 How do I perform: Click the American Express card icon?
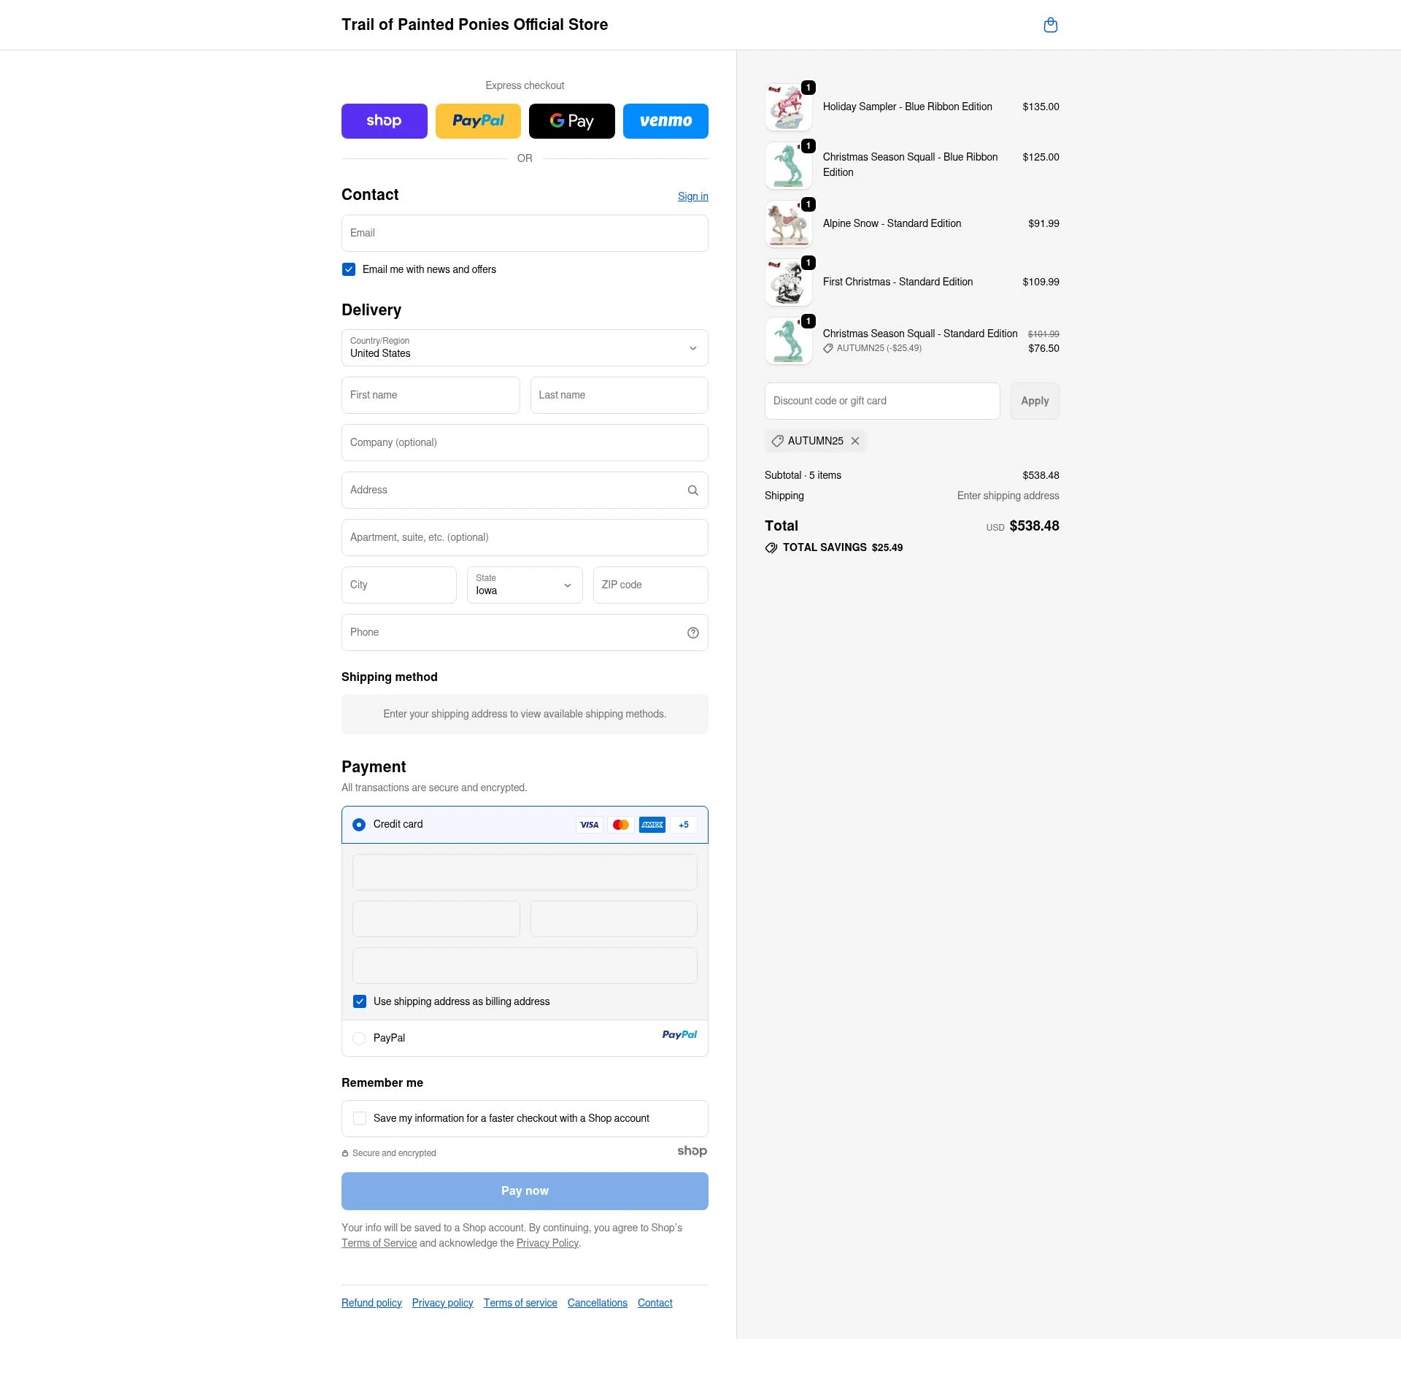pyautogui.click(x=652, y=825)
